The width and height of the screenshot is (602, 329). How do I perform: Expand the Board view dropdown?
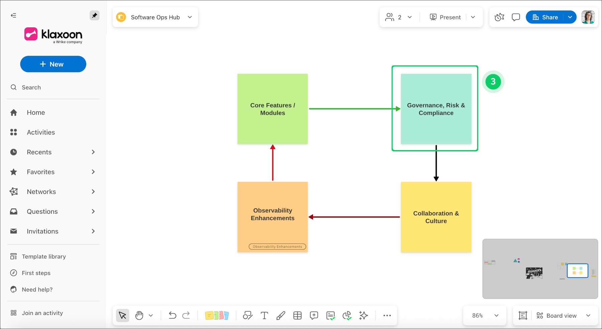[x=588, y=316]
